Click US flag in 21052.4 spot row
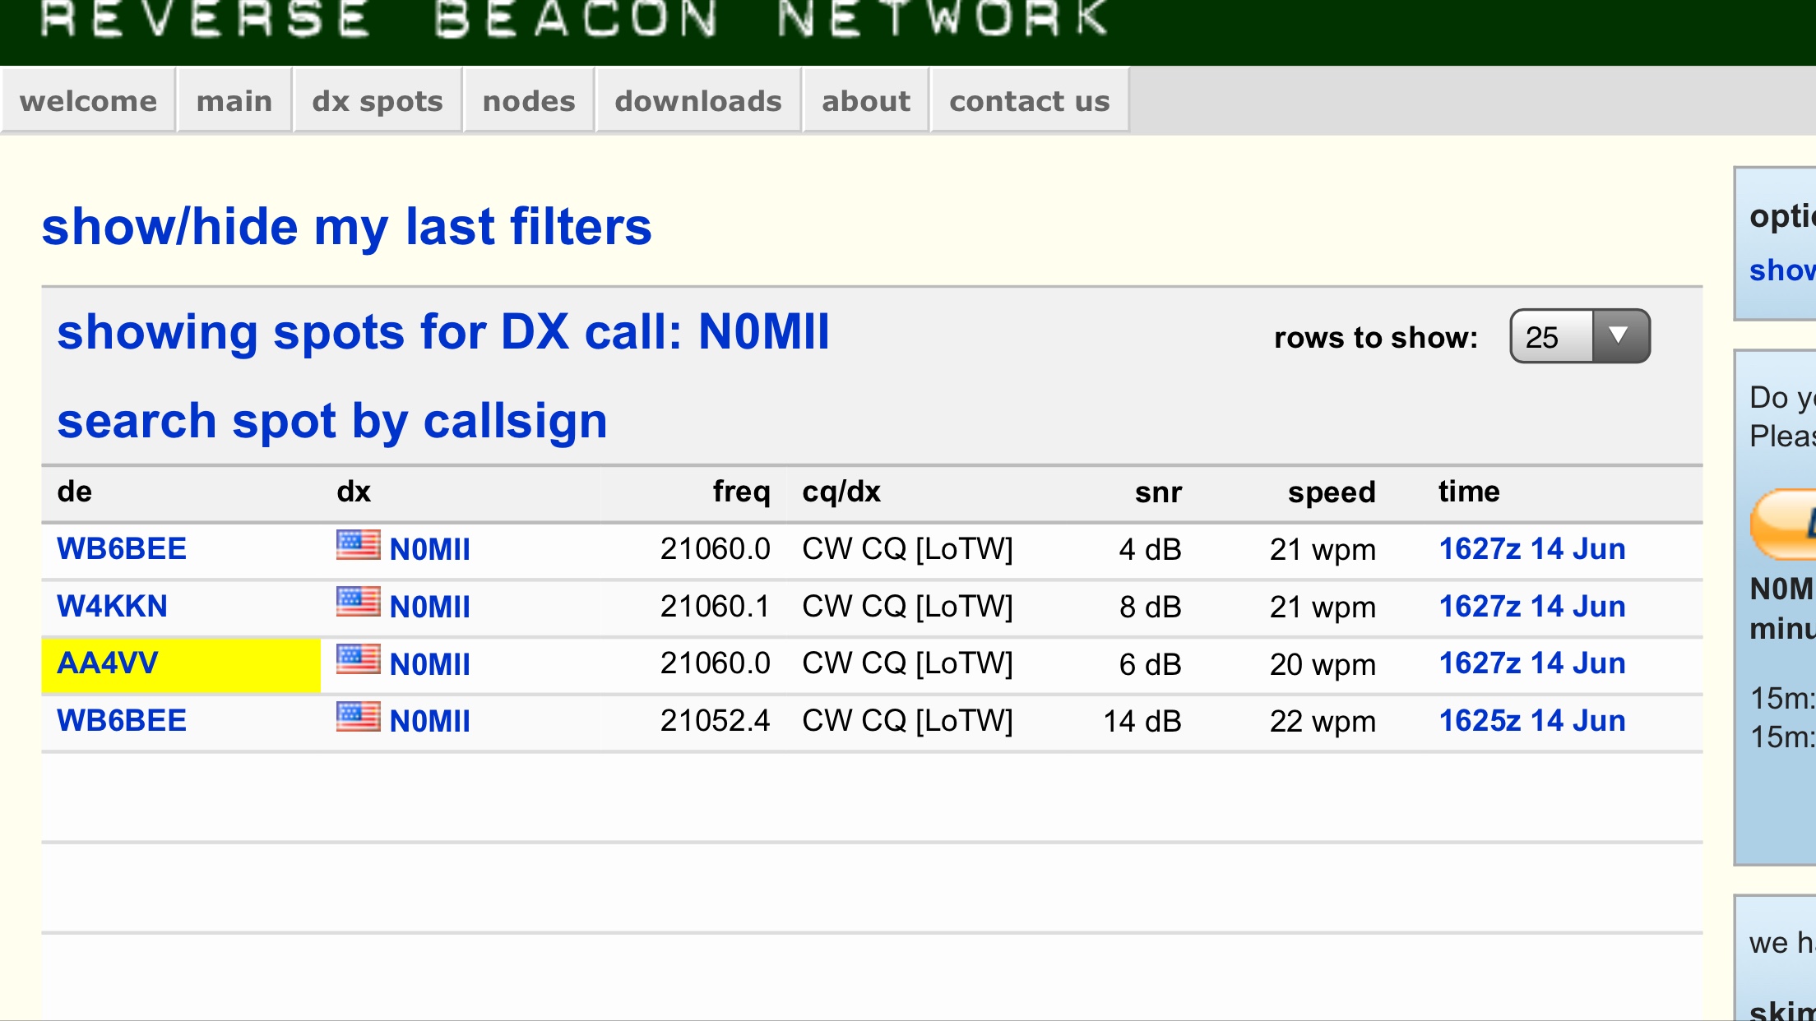The image size is (1816, 1021). (x=358, y=717)
